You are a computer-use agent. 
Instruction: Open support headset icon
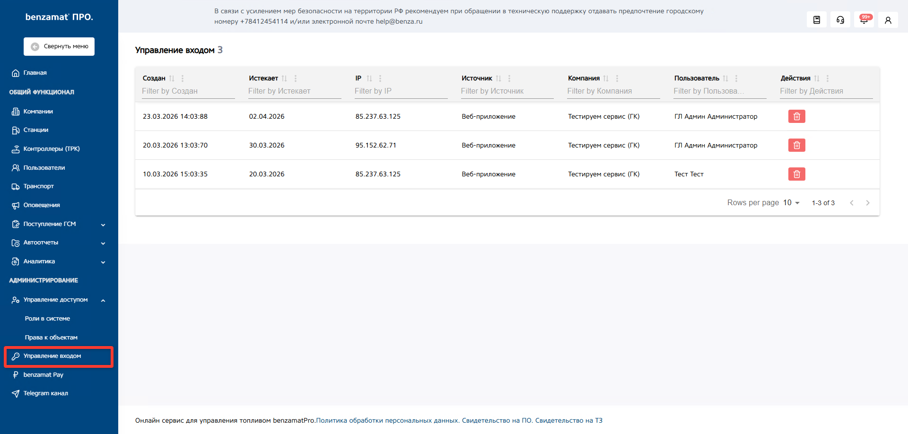[840, 20]
